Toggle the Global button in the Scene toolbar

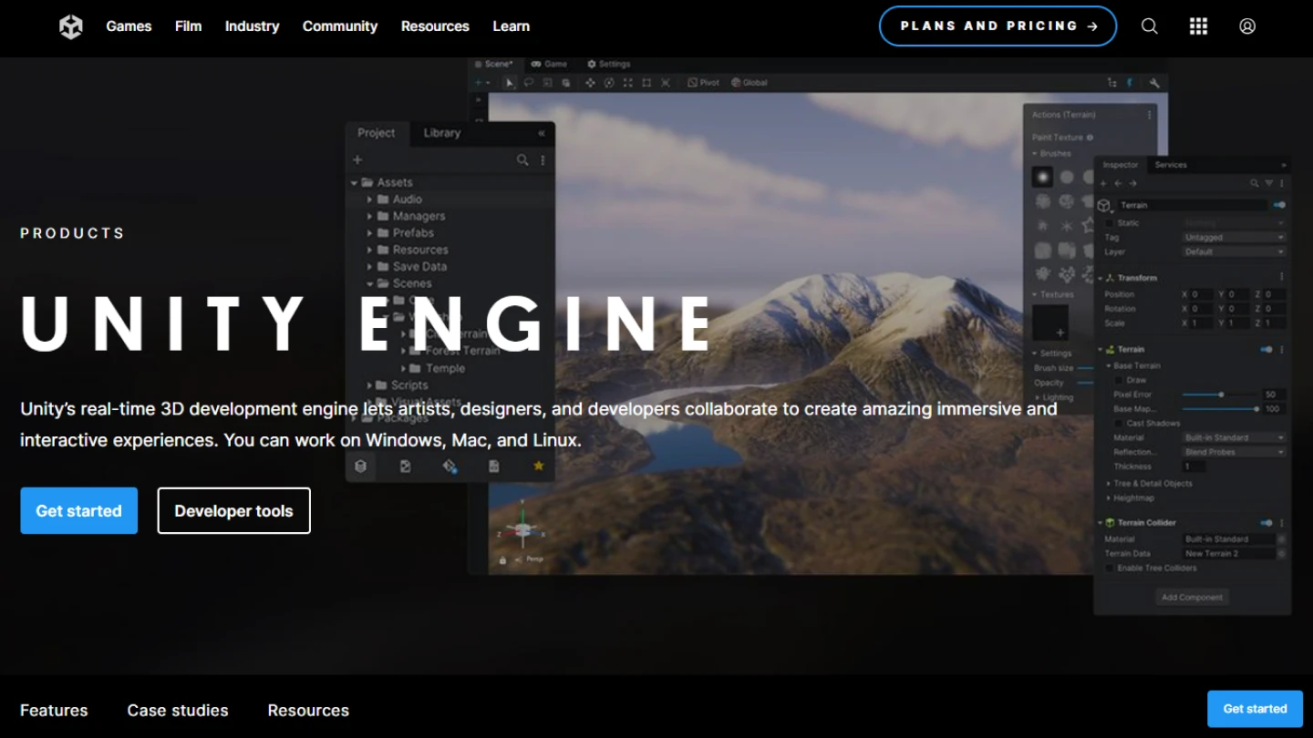tap(750, 83)
